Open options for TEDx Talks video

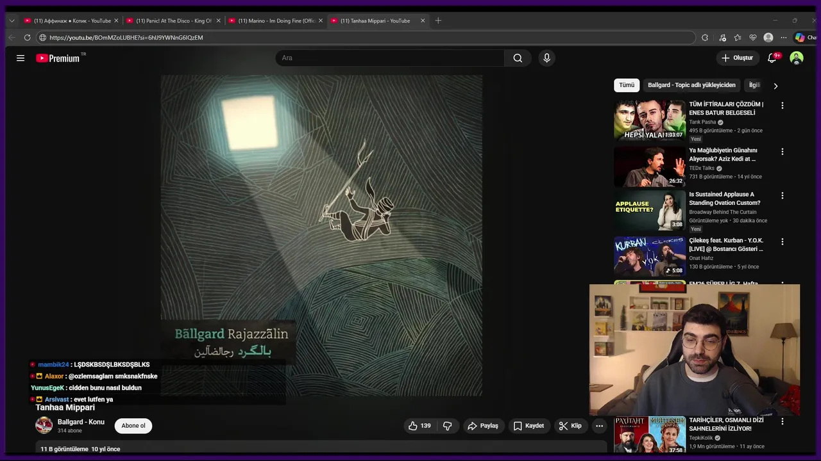pyautogui.click(x=782, y=152)
